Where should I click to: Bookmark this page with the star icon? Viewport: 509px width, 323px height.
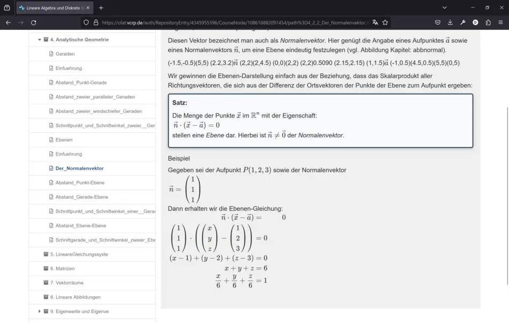click(385, 23)
